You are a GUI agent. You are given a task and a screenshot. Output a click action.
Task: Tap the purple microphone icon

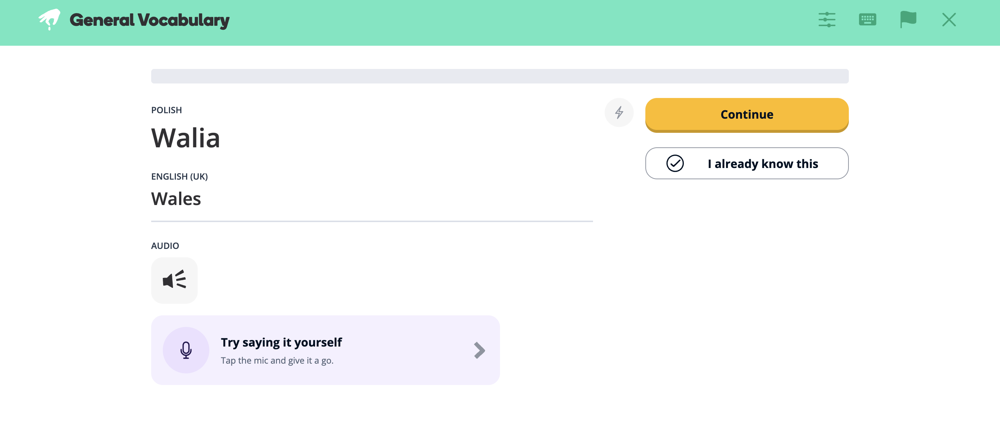186,350
